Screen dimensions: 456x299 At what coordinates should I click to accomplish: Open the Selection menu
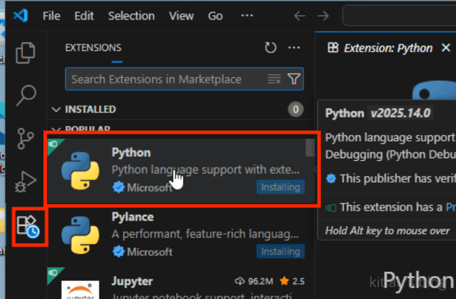[131, 15]
